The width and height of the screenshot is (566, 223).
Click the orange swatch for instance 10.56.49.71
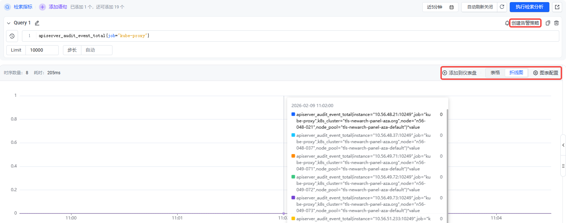coord(293,156)
